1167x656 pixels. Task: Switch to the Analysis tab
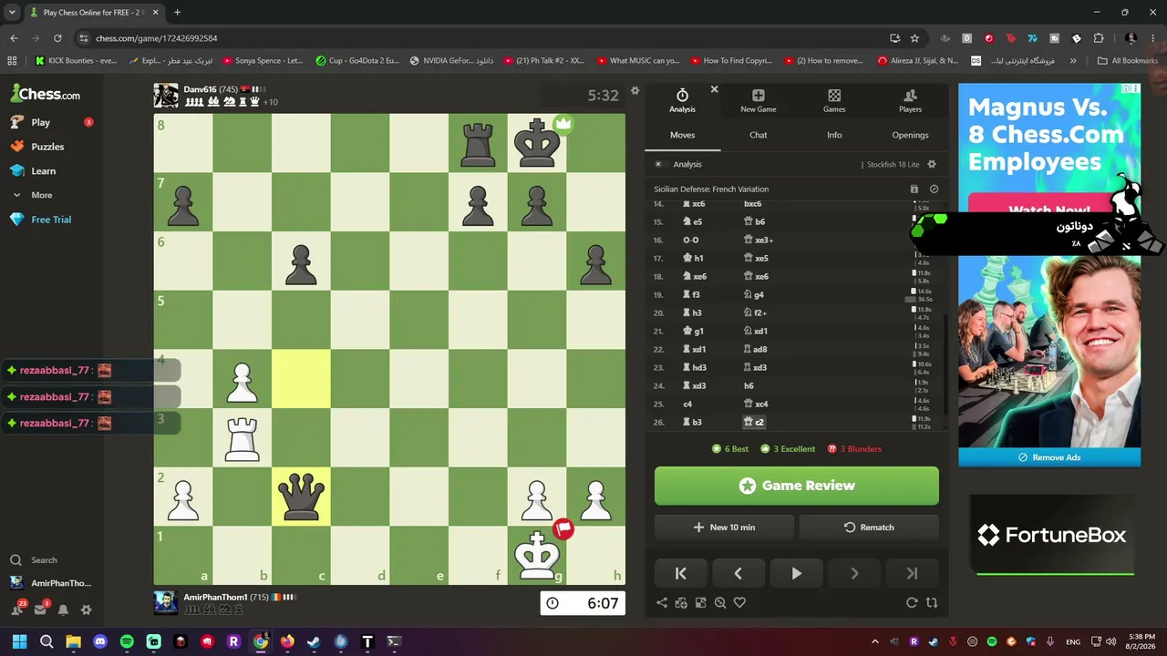point(682,101)
